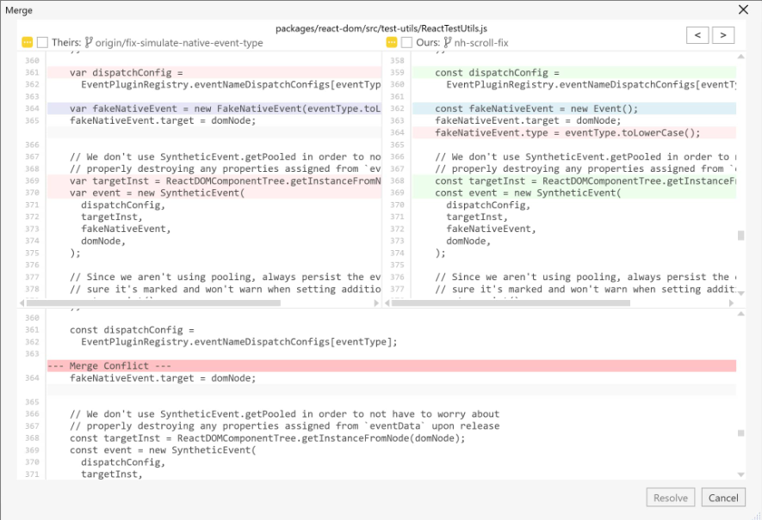762x520 pixels.
Task: Click the scroll-up arrow of the output pane
Action: tap(740, 315)
